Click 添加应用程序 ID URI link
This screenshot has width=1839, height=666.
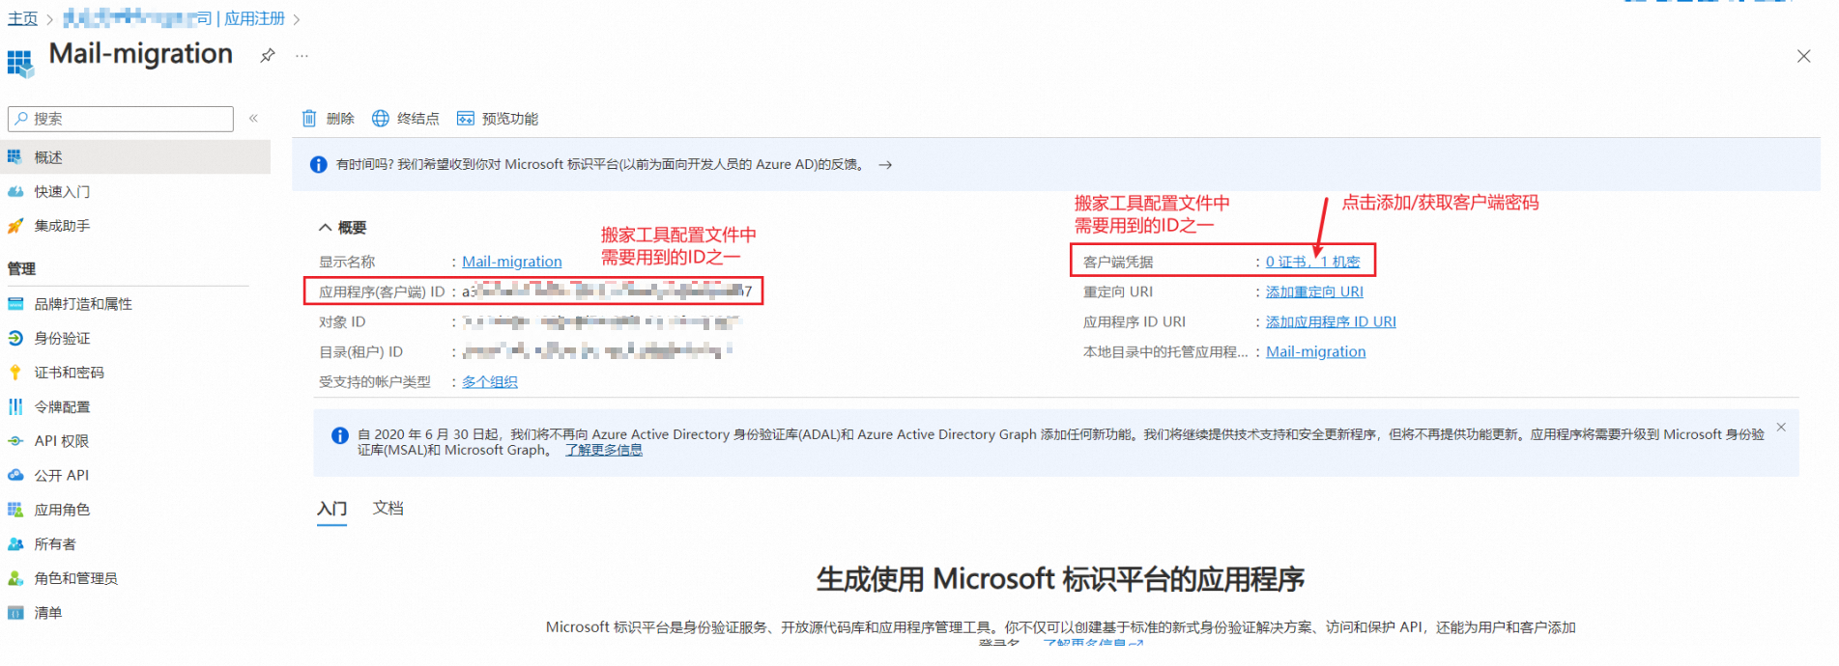pyautogui.click(x=1331, y=321)
